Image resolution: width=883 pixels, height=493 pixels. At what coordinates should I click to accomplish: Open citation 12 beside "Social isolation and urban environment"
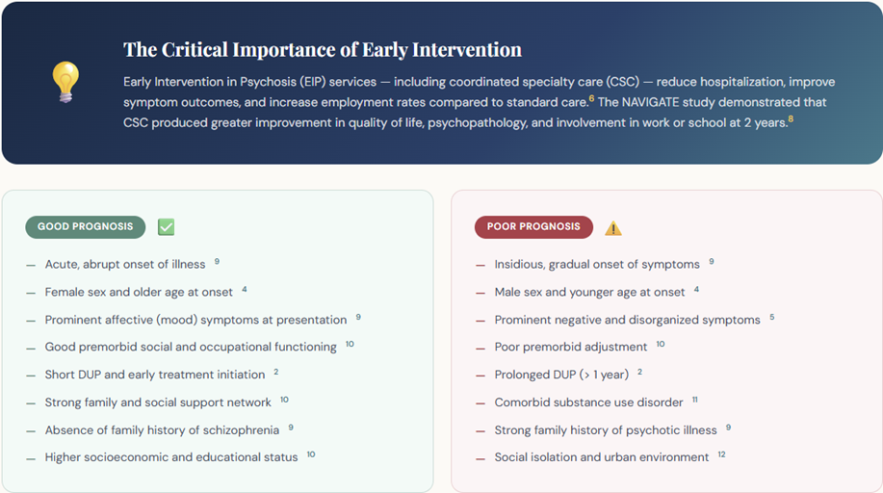point(721,454)
